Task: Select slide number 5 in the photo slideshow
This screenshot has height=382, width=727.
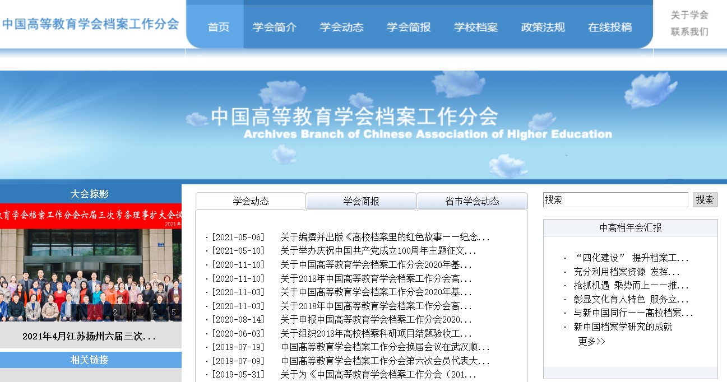Action: (174, 313)
